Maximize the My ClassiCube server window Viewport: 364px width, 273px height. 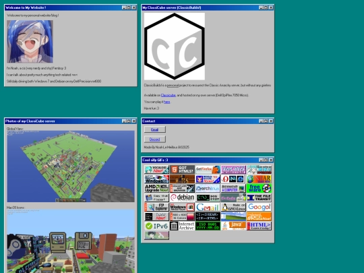pyautogui.click(x=266, y=7)
